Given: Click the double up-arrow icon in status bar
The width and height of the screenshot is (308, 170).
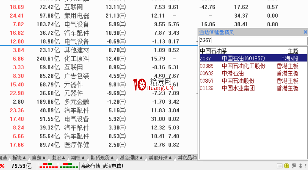Looking at the screenshot, I should pyautogui.click(x=300, y=166).
